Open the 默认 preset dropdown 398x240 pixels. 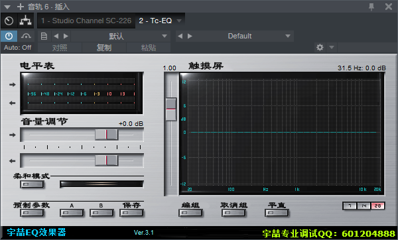120,36
